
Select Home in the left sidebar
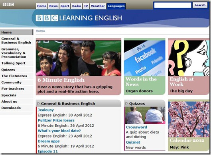click(16, 32)
